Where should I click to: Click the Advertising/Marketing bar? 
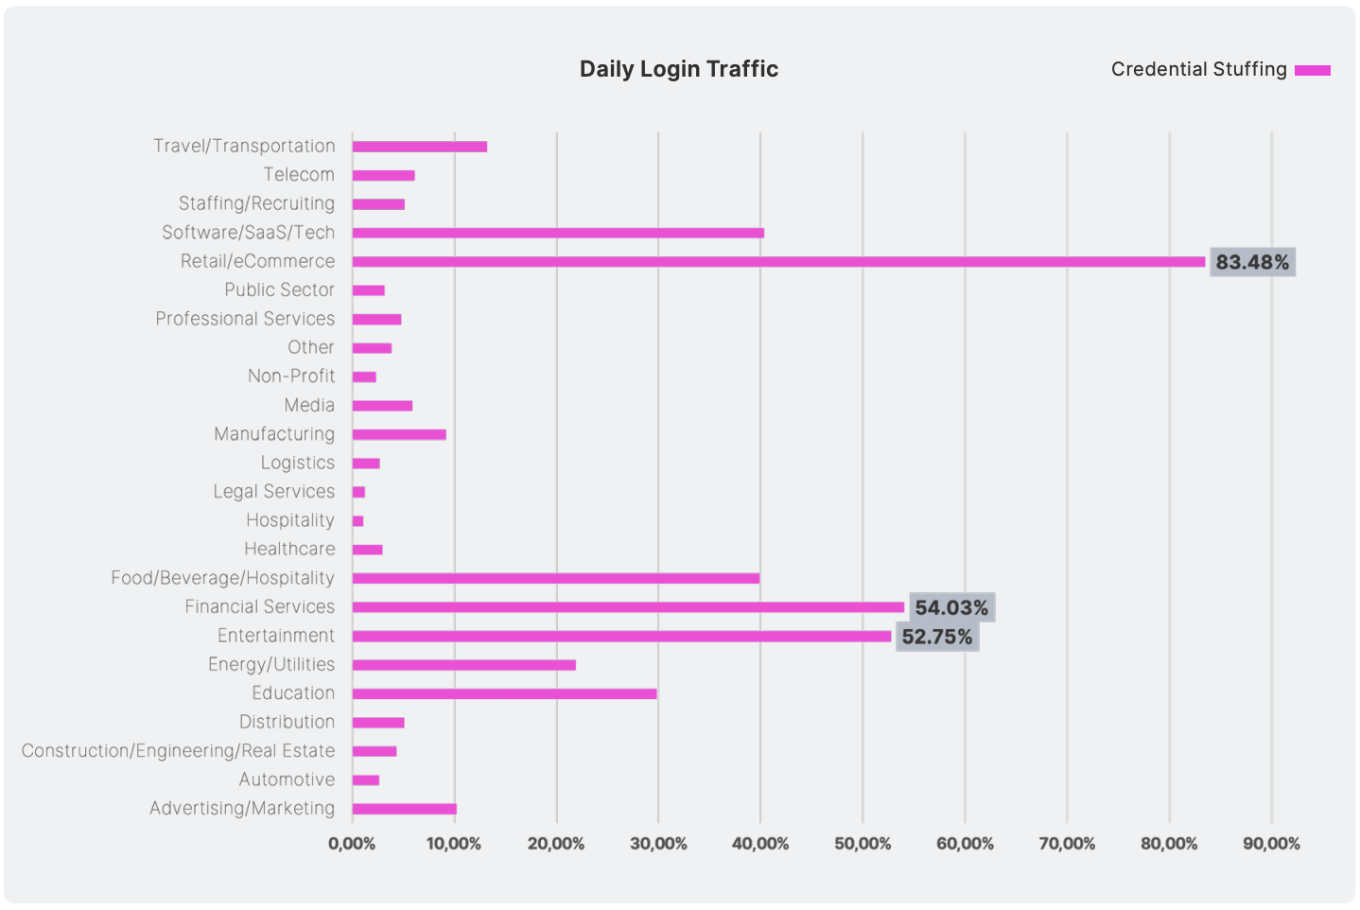404,809
